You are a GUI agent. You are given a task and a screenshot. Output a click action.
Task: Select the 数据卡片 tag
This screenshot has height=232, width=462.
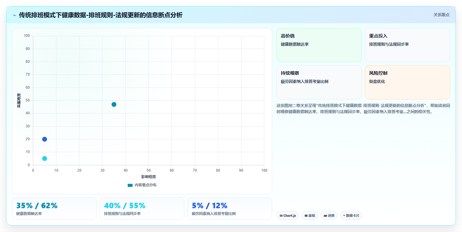click(351, 216)
